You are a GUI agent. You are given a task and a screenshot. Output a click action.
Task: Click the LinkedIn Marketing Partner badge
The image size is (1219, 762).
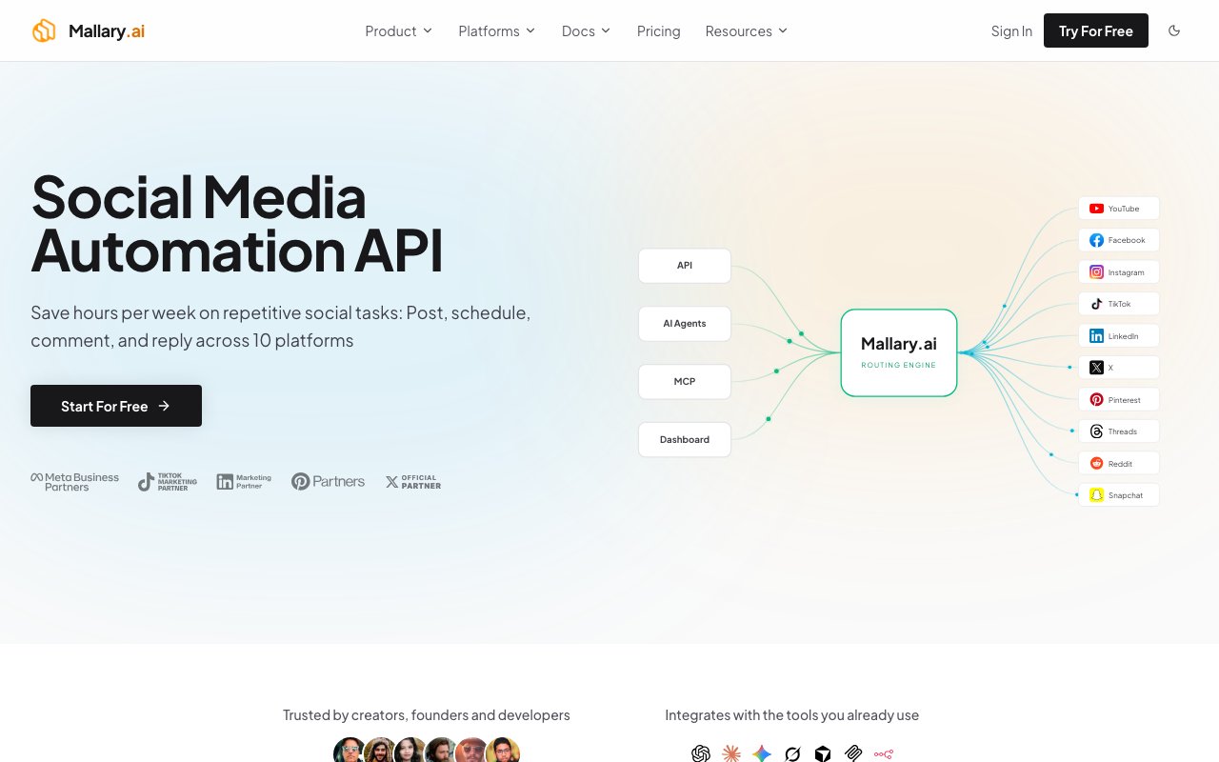tap(244, 482)
